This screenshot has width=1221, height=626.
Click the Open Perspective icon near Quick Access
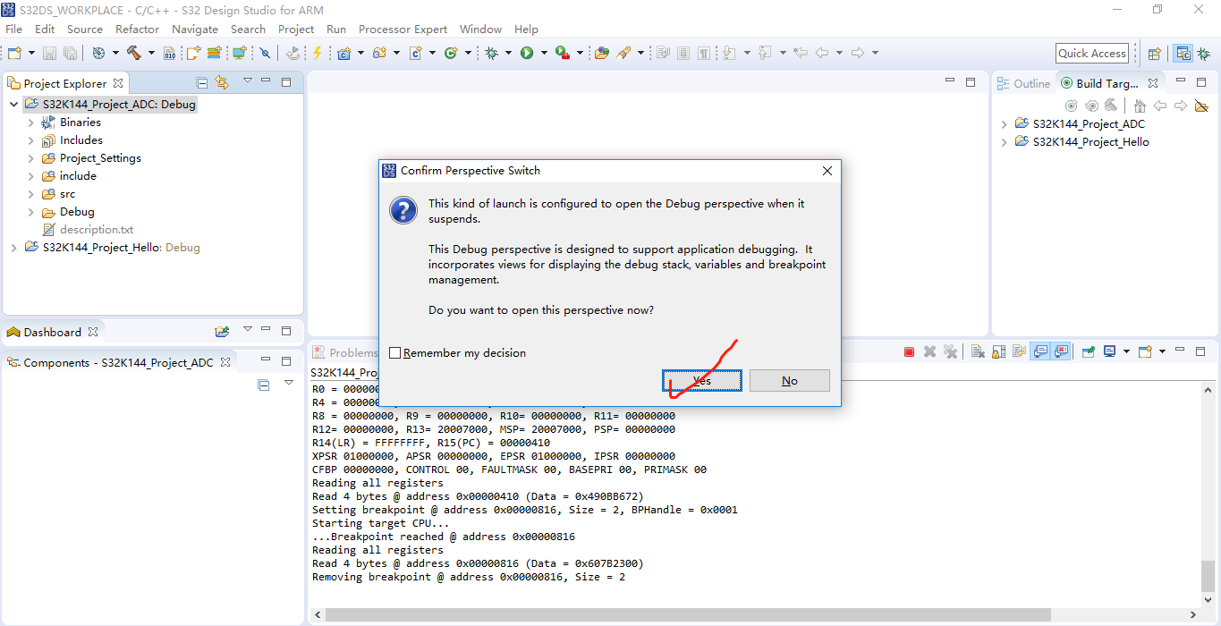(x=1154, y=54)
